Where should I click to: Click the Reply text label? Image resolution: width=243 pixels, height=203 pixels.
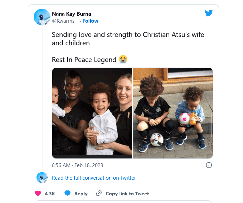point(81,194)
